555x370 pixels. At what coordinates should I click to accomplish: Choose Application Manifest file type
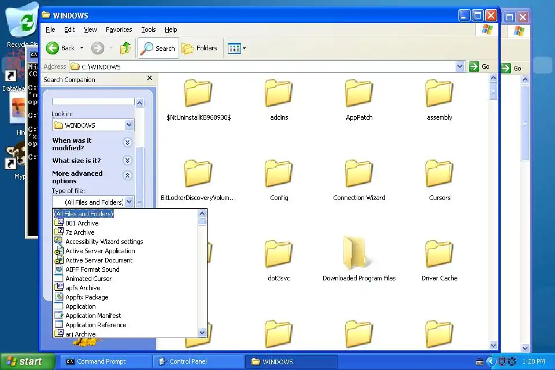(x=125, y=316)
